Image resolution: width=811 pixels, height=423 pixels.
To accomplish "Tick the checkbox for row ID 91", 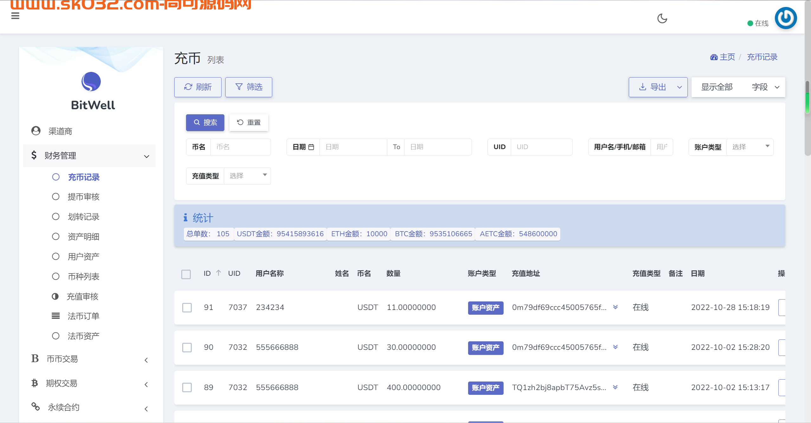I will (187, 307).
